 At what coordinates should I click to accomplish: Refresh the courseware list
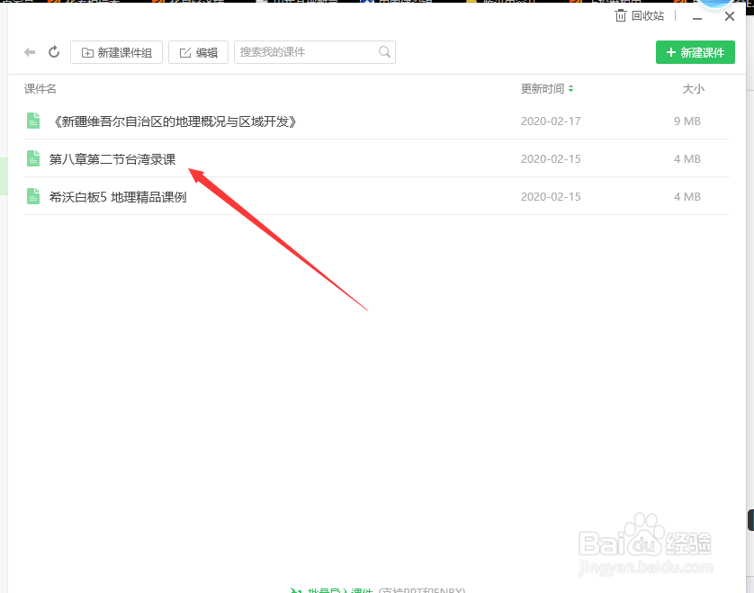point(53,51)
